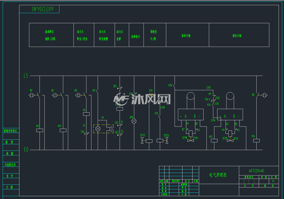Select the K8 text label

(37, 126)
